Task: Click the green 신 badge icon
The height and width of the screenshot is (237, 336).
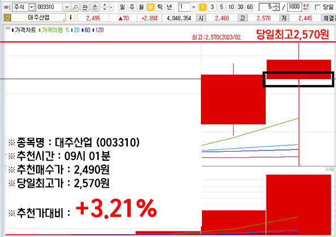Action: click(7, 18)
